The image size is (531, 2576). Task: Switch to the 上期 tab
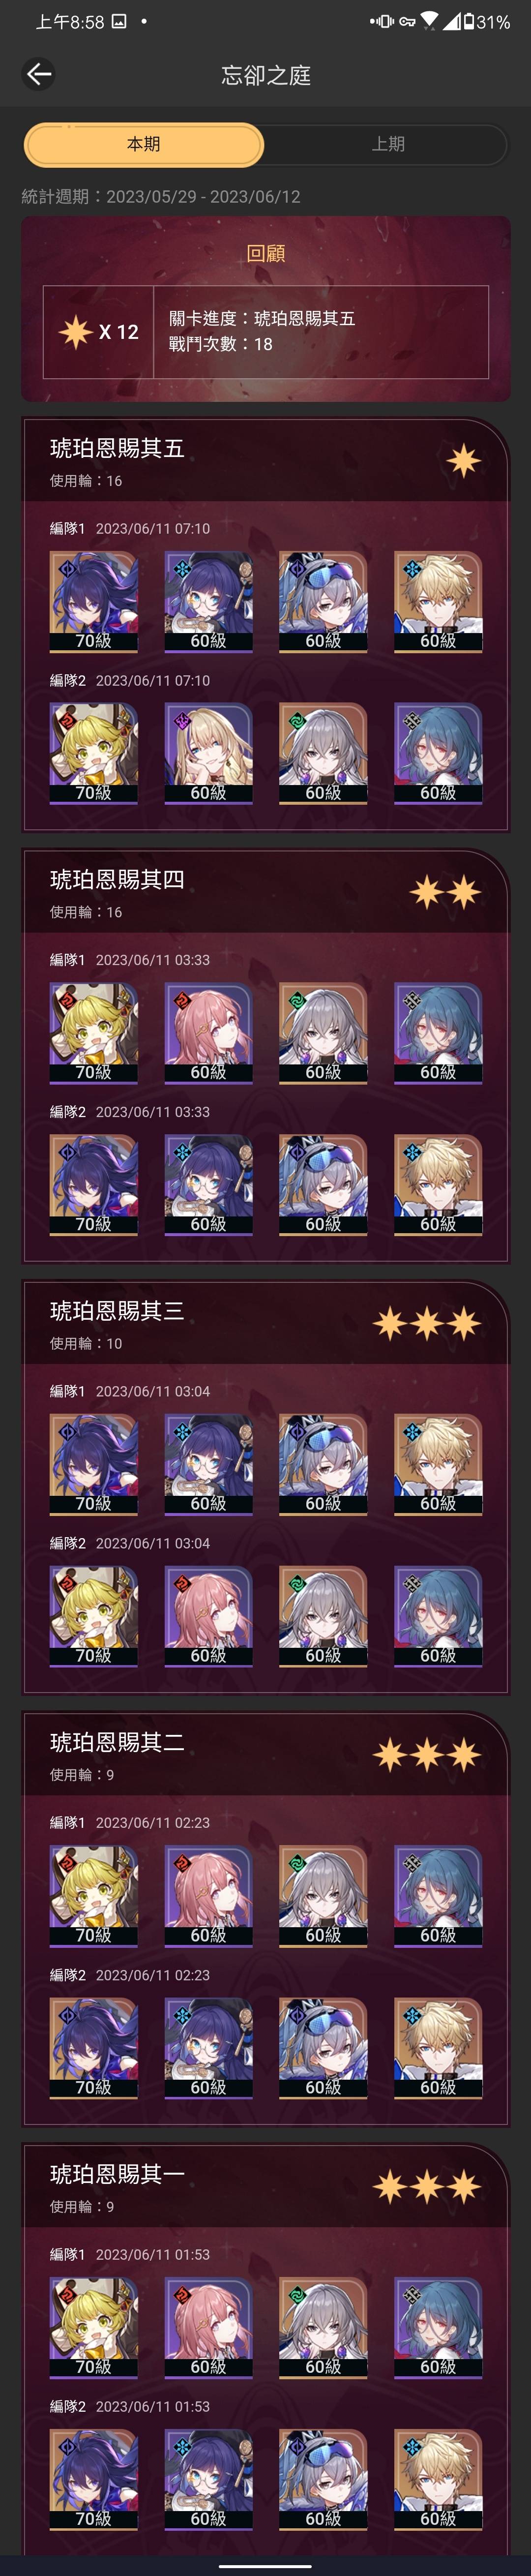point(388,144)
